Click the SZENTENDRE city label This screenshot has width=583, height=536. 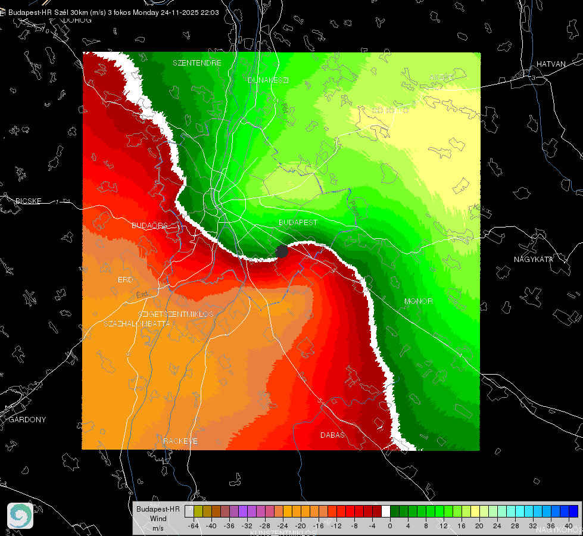[197, 63]
